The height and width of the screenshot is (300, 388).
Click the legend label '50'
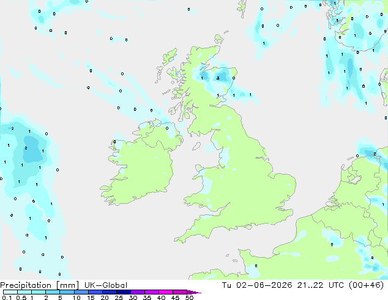(189, 298)
